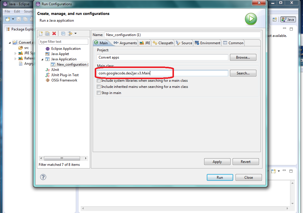The width and height of the screenshot is (303, 213).
Task: Enable Include system libraries when searching
Action: tap(99, 81)
